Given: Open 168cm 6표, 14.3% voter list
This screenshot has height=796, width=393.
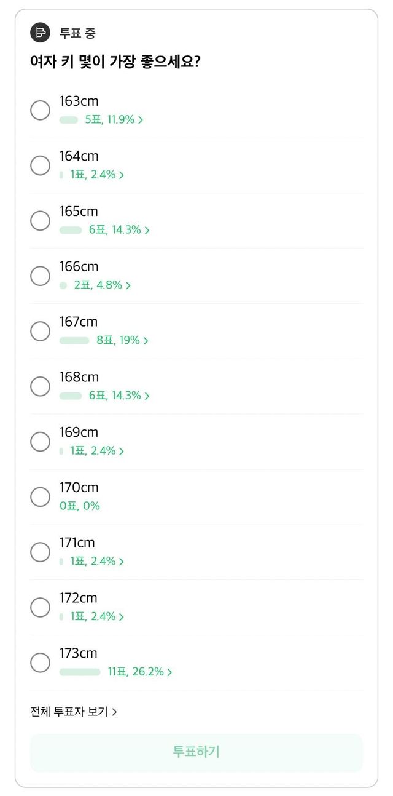Looking at the screenshot, I should pyautogui.click(x=119, y=396).
